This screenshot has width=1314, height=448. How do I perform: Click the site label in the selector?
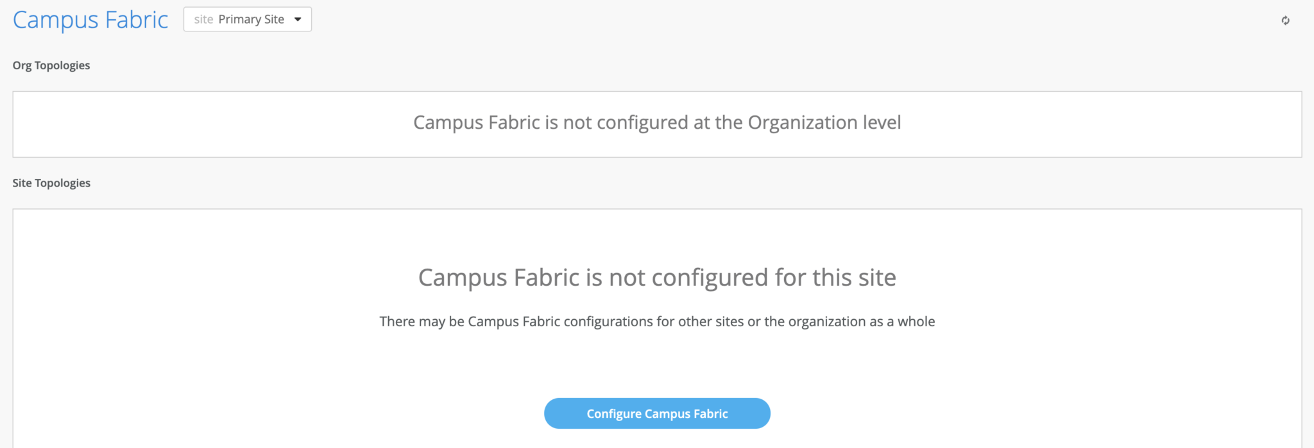click(203, 19)
